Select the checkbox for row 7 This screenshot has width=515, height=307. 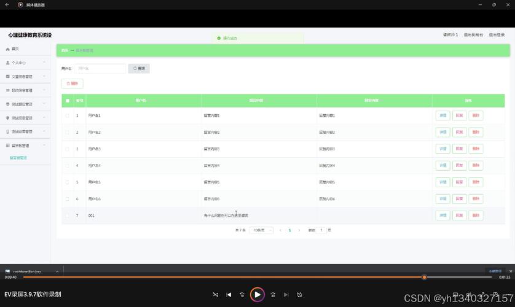coord(68,216)
